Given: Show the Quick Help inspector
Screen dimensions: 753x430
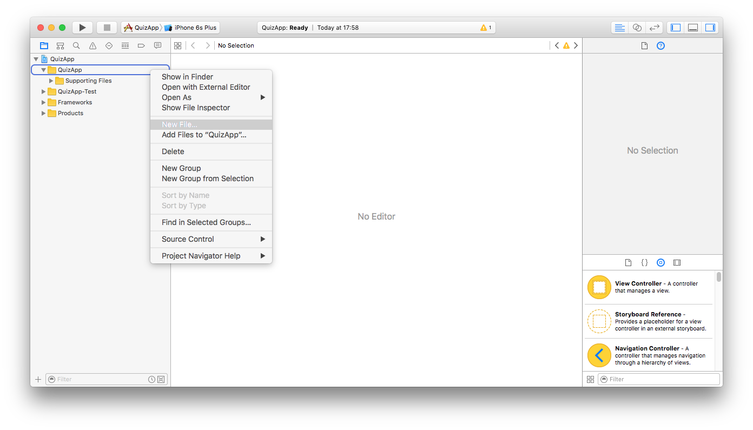Looking at the screenshot, I should (x=660, y=45).
